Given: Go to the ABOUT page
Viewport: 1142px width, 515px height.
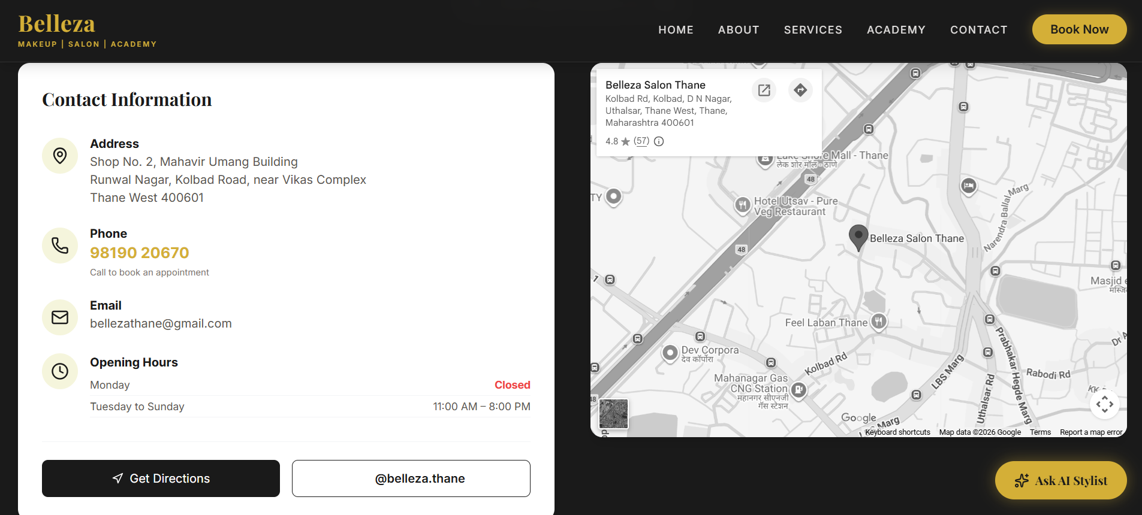Looking at the screenshot, I should coord(739,30).
